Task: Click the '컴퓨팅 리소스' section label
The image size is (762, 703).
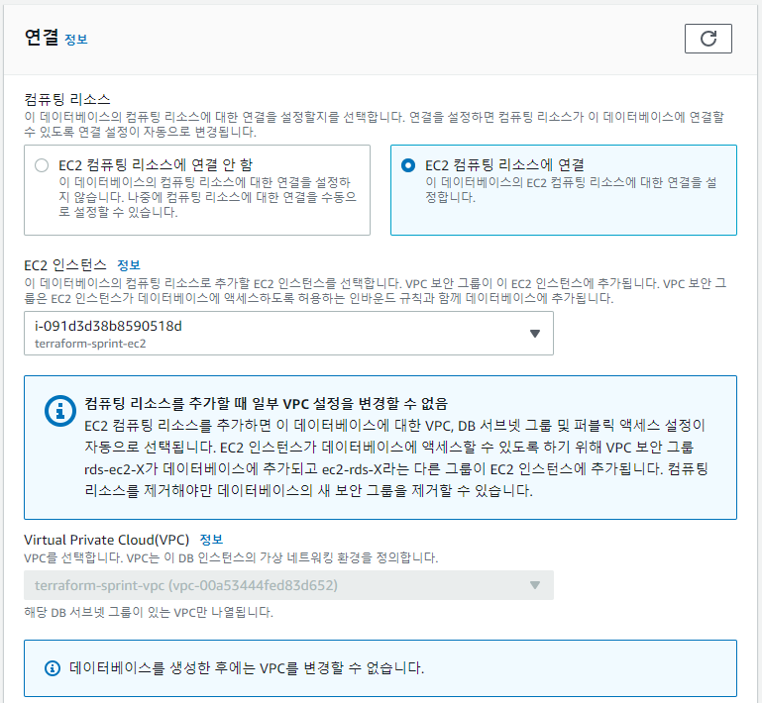Action: pyautogui.click(x=67, y=99)
